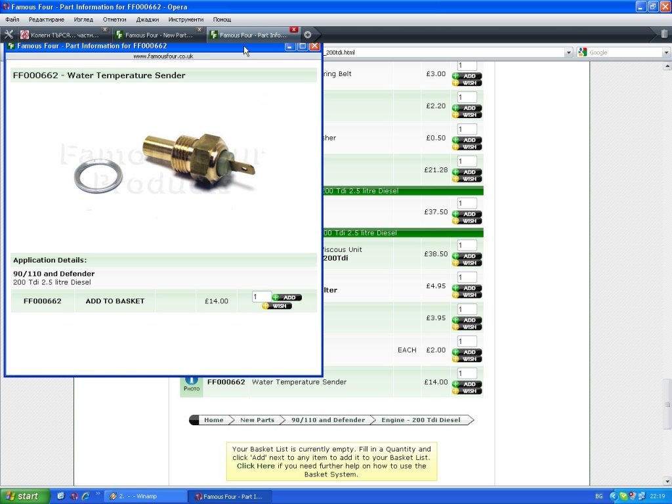Add the £4.95 item to basket
The width and height of the screenshot is (672, 504).
pyautogui.click(x=467, y=288)
